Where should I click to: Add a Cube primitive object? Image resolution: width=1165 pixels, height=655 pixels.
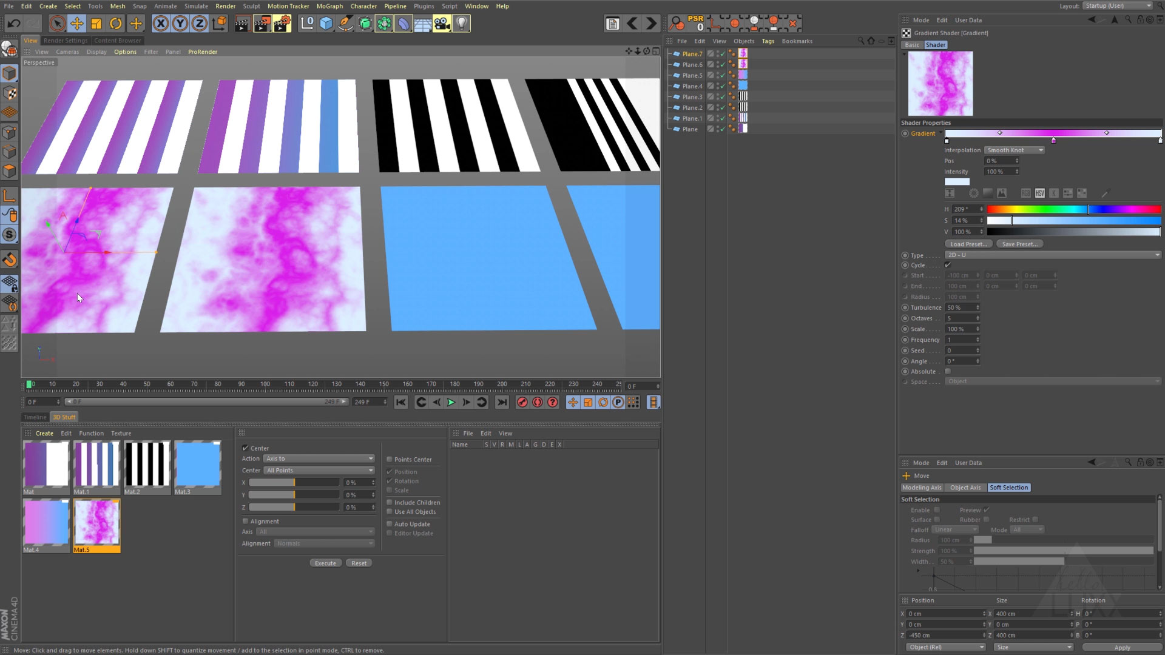pyautogui.click(x=326, y=24)
